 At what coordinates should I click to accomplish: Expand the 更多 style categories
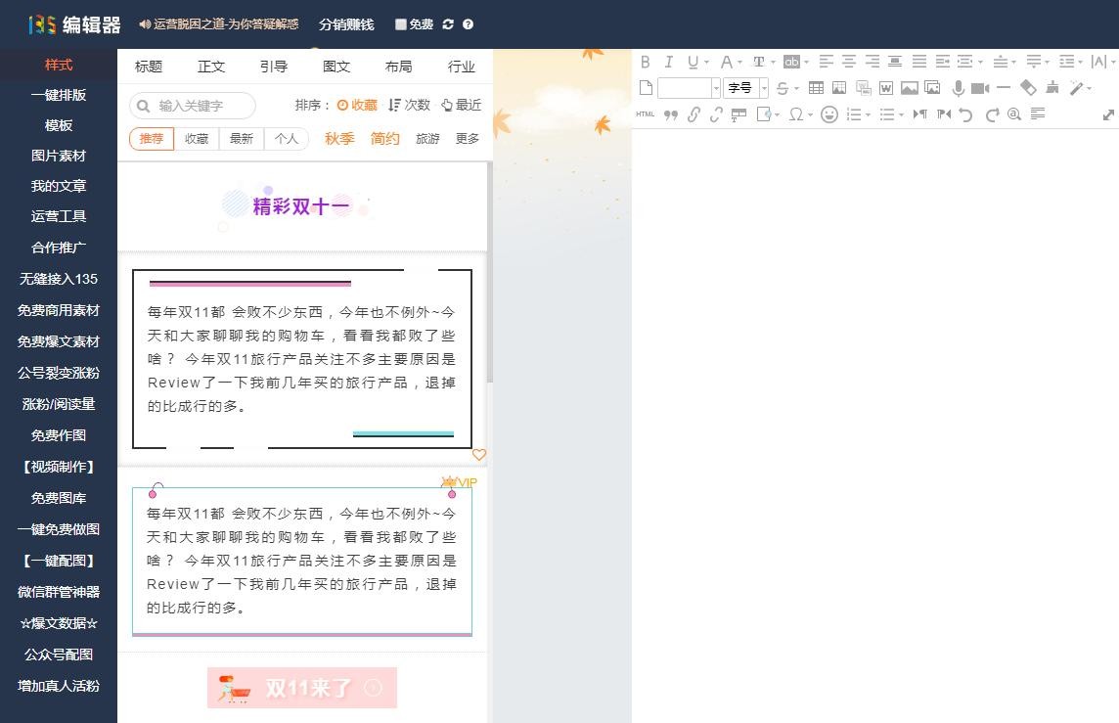[468, 139]
